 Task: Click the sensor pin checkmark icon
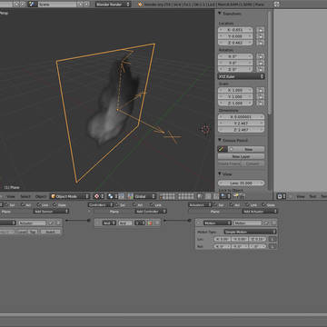coord(51,223)
